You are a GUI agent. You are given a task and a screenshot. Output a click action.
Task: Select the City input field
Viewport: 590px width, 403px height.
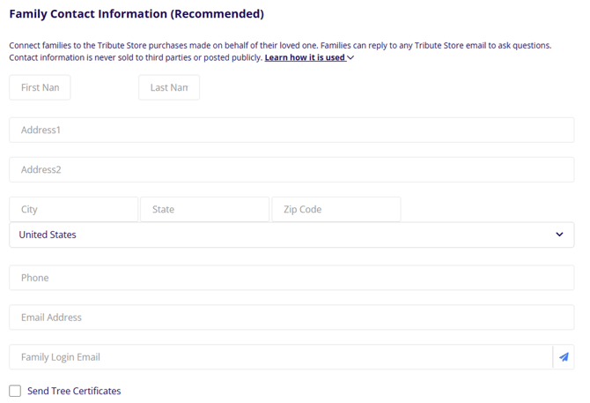click(x=74, y=210)
